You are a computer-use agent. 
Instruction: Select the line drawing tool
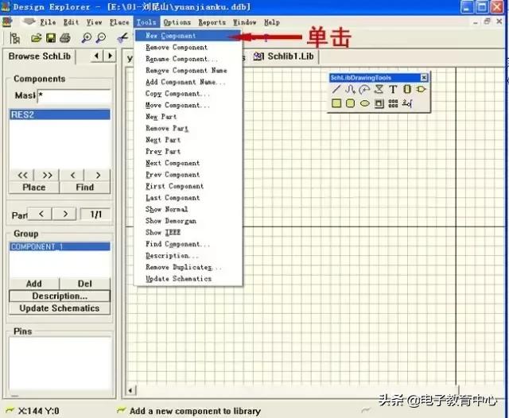point(336,89)
